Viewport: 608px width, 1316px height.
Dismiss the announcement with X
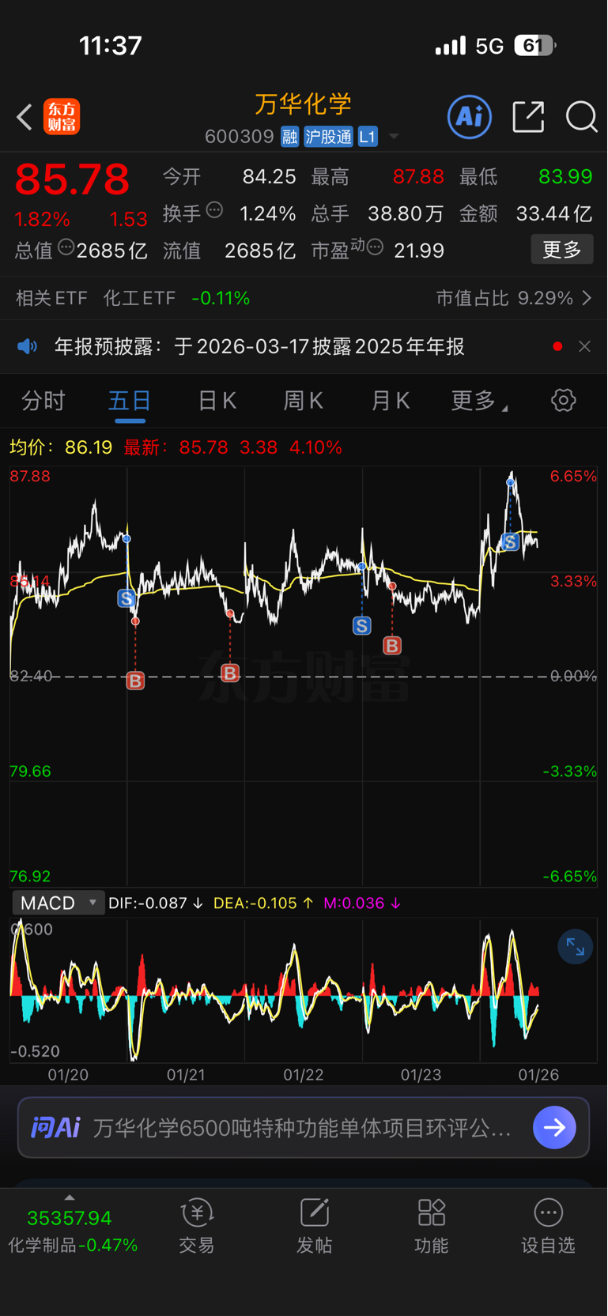[584, 346]
